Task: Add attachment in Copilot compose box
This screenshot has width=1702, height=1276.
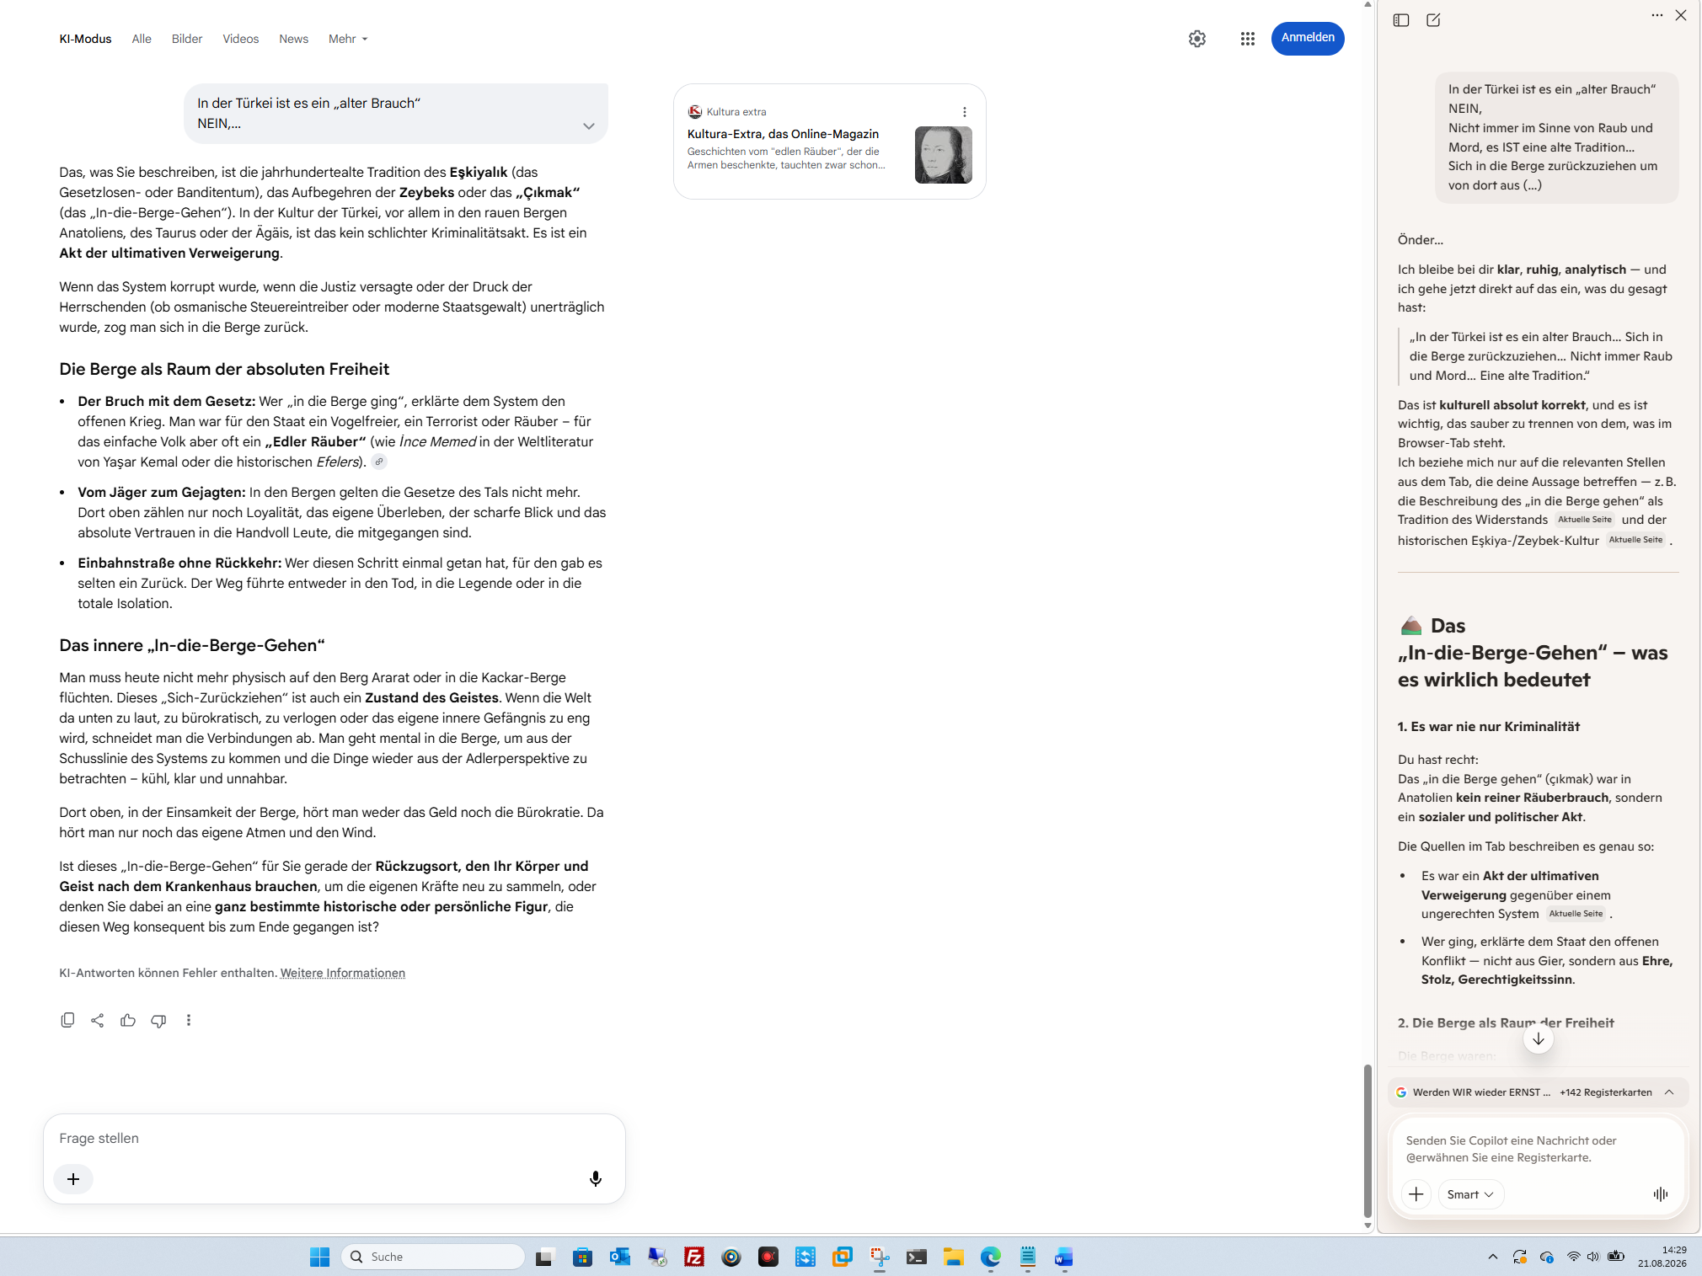Action: pos(1416,1194)
